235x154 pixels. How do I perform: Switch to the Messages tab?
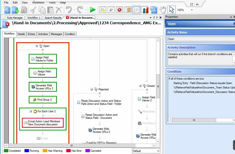coord(56,34)
